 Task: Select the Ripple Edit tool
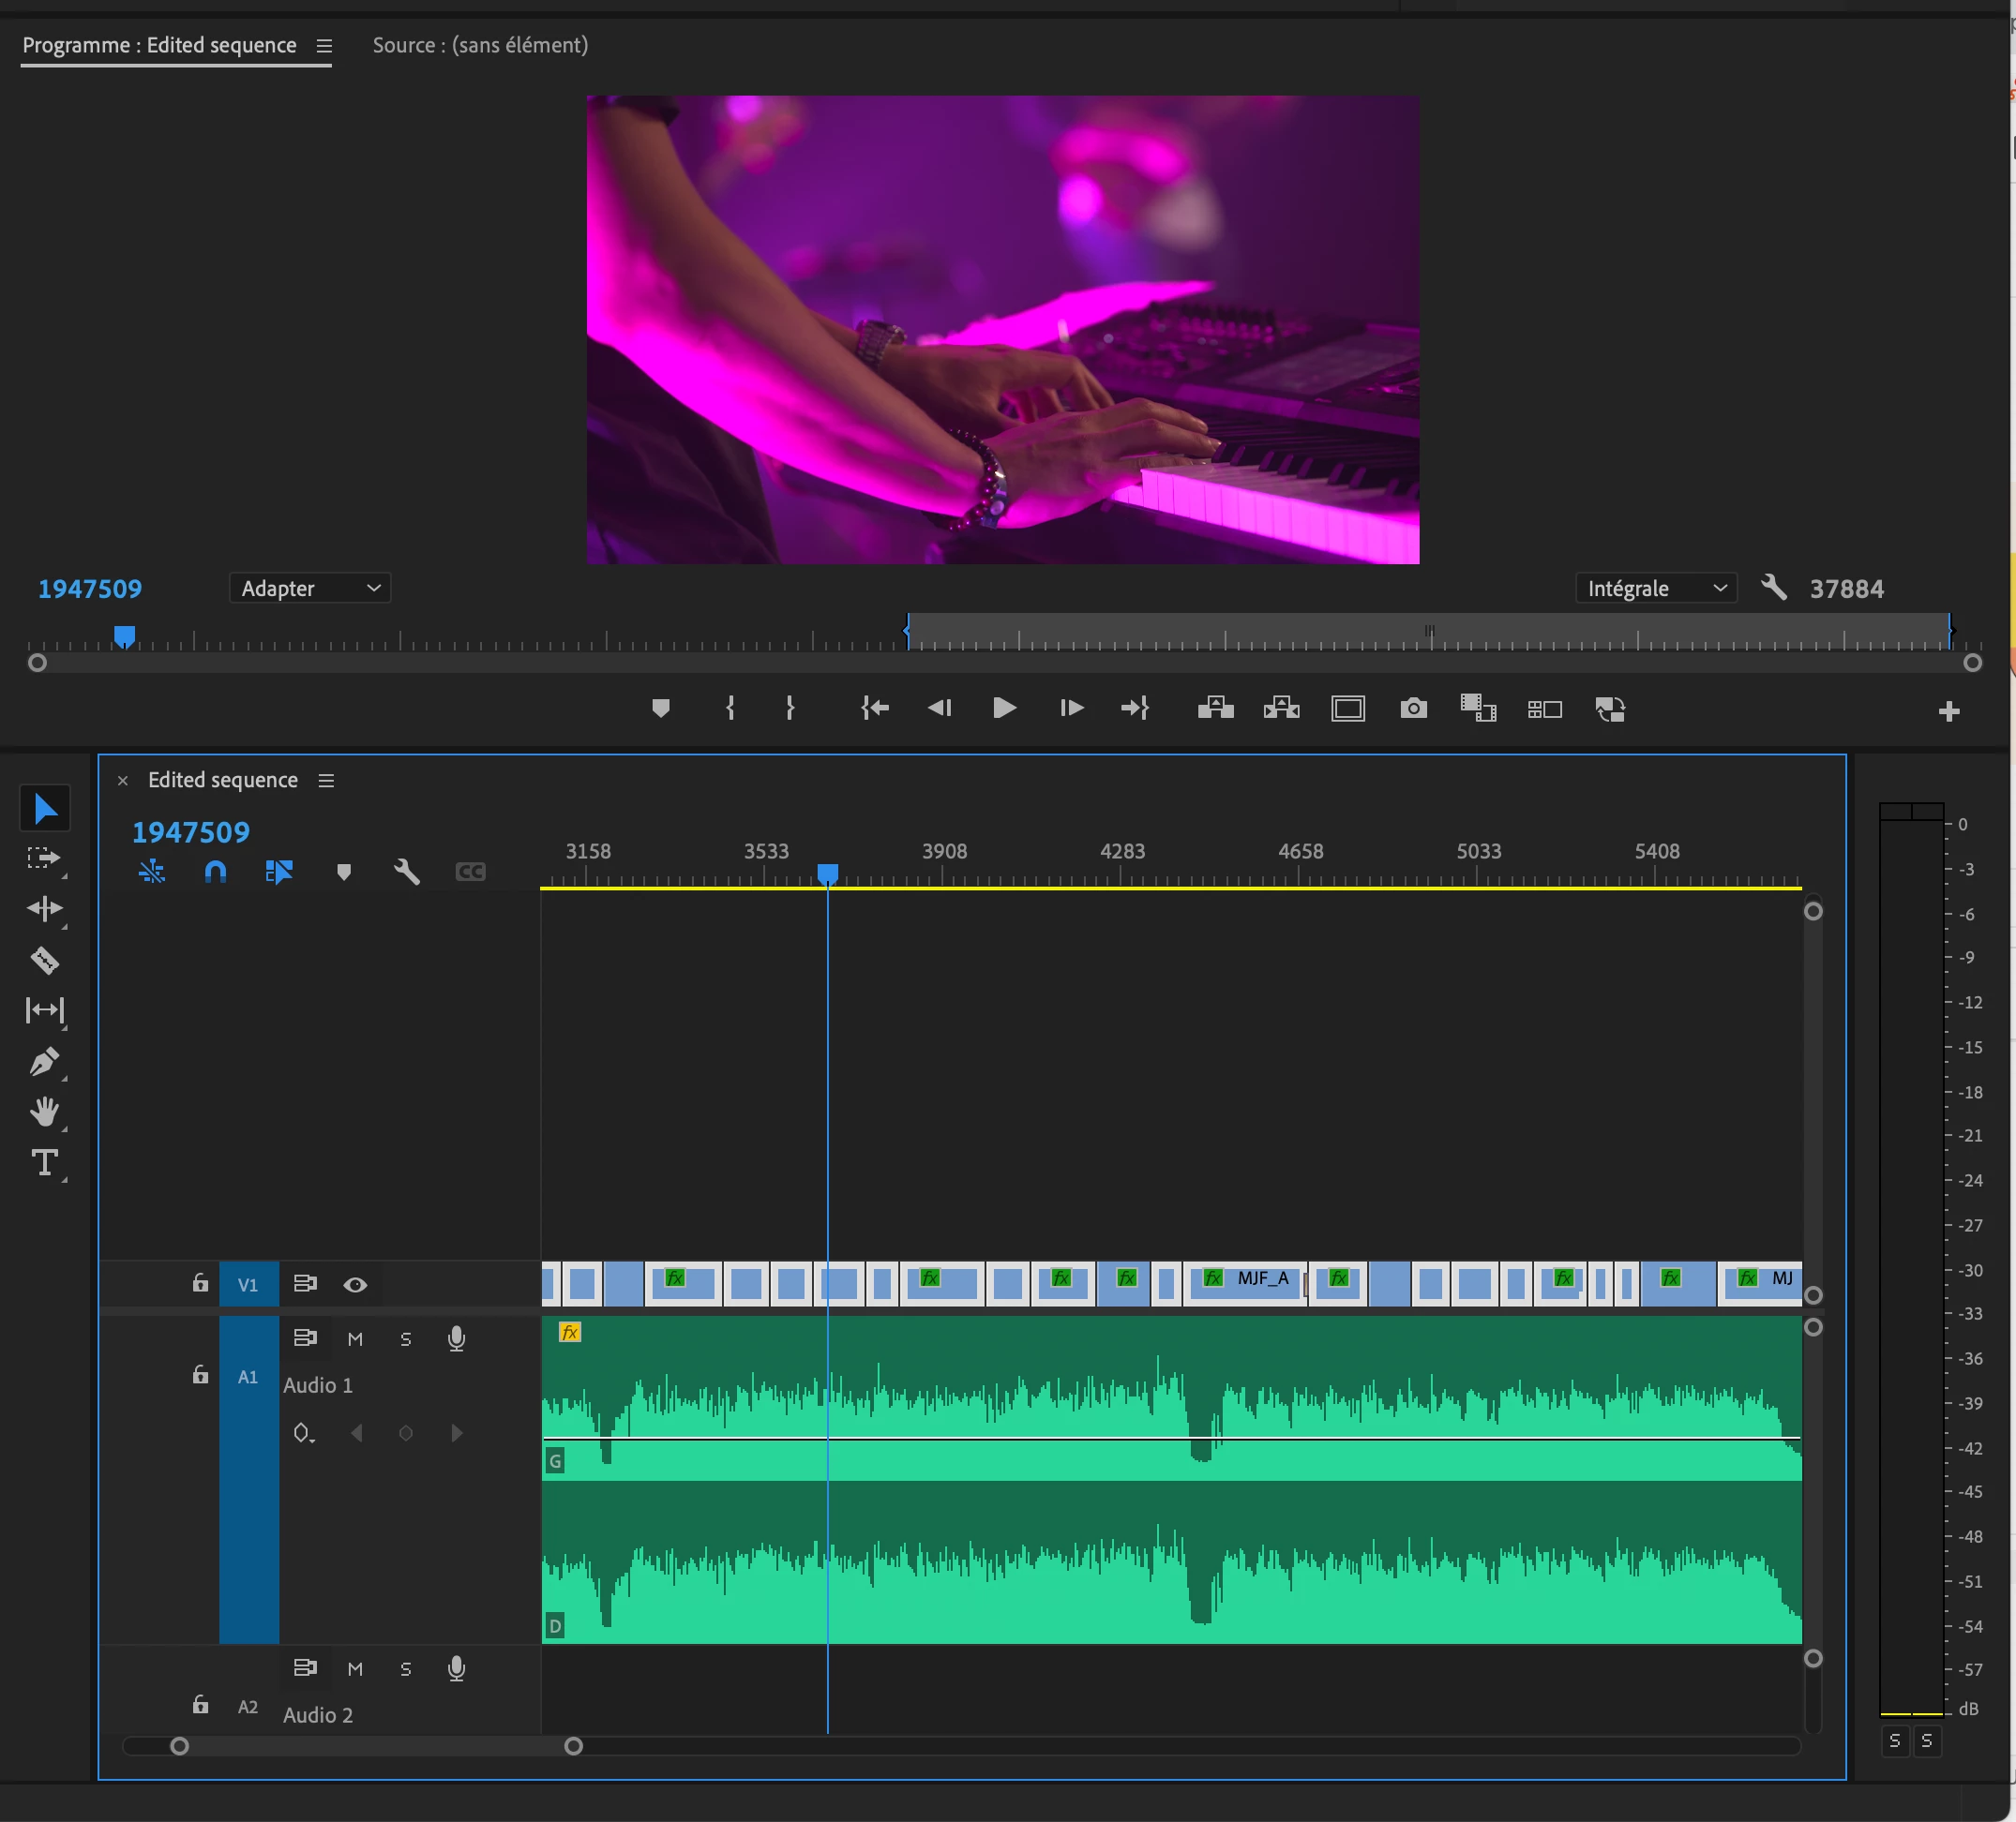44,908
